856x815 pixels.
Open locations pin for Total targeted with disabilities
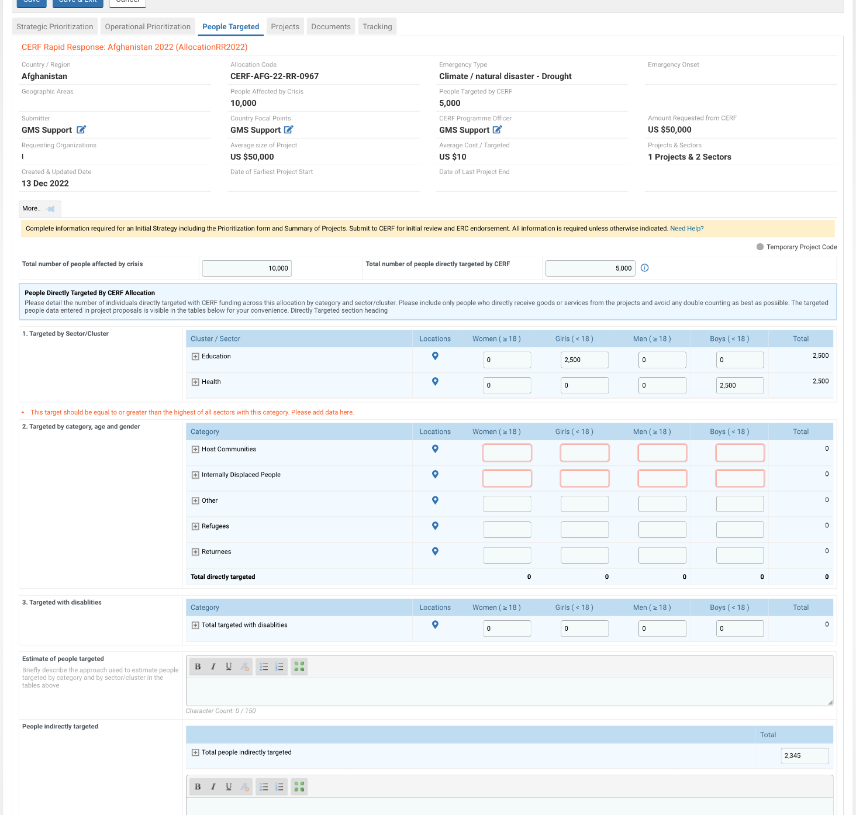[435, 625]
